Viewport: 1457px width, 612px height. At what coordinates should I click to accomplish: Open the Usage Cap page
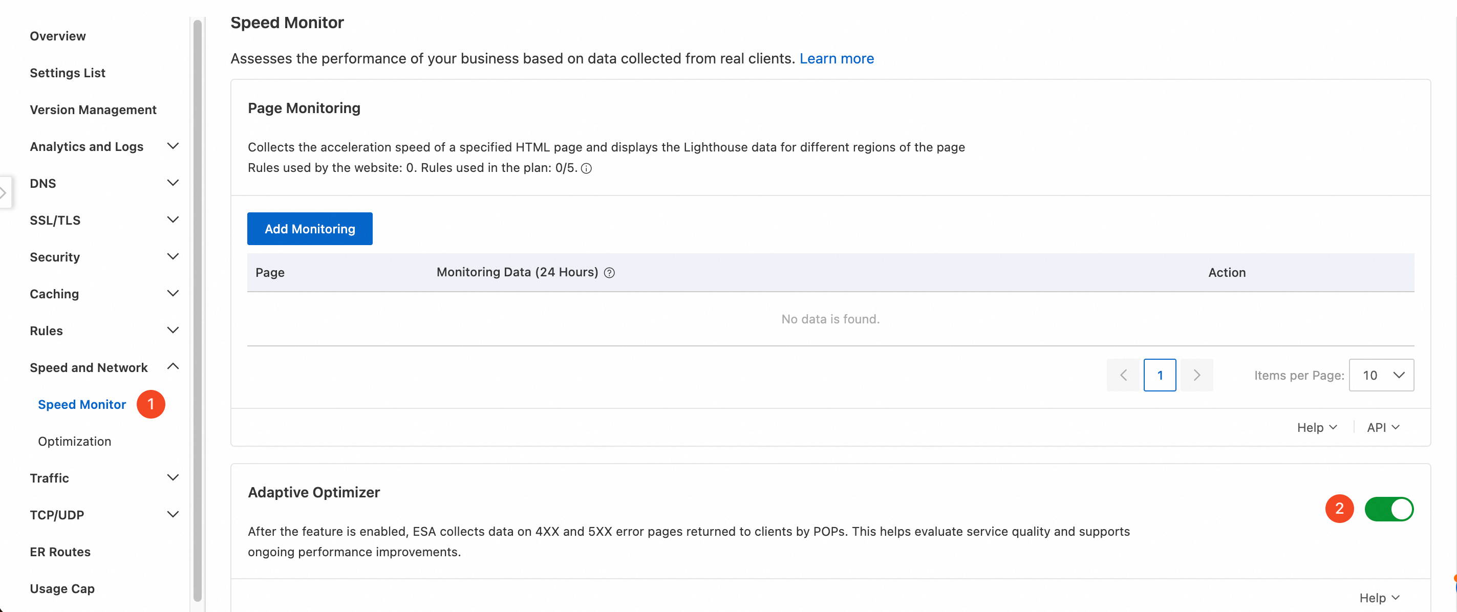point(62,588)
